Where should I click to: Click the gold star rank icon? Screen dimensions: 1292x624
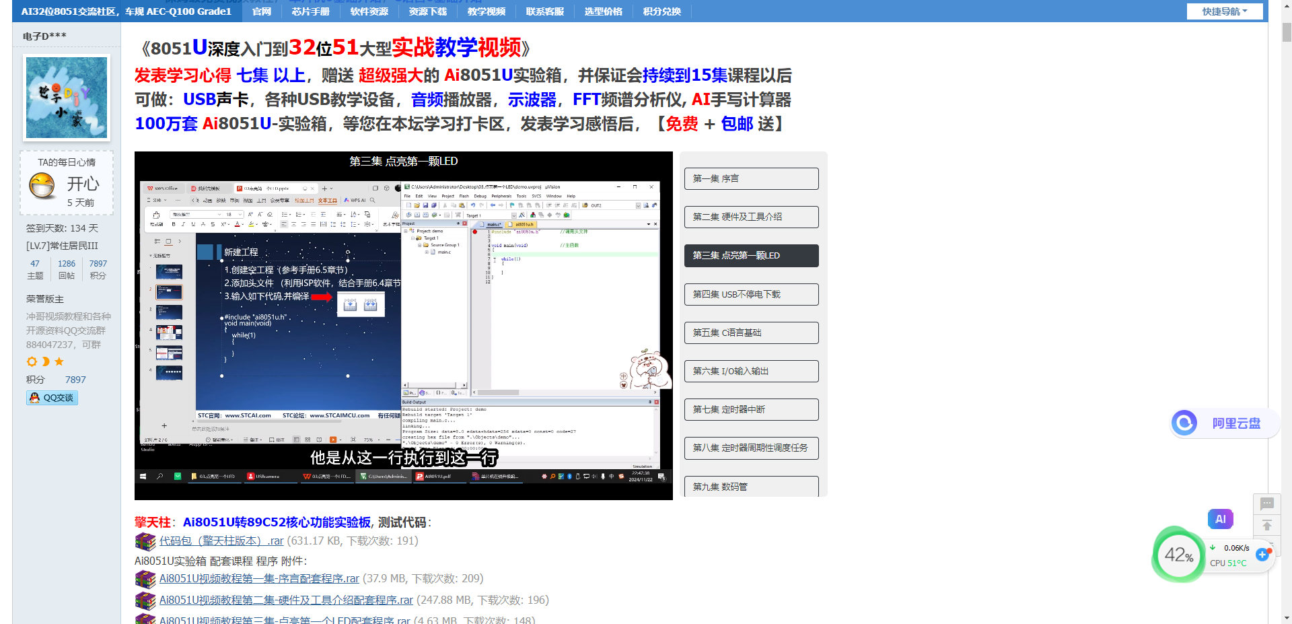59,361
